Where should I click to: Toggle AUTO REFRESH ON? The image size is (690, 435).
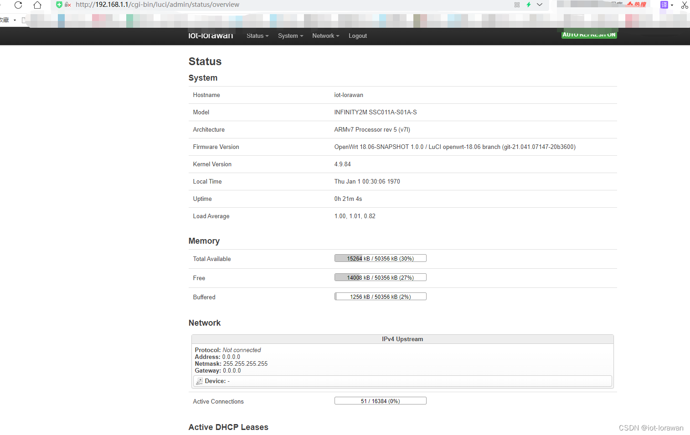[x=589, y=34]
